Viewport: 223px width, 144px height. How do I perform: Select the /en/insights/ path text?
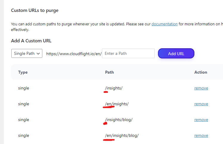[117, 104]
